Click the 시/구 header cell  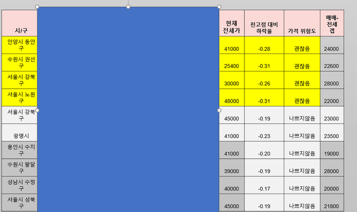tap(20, 23)
